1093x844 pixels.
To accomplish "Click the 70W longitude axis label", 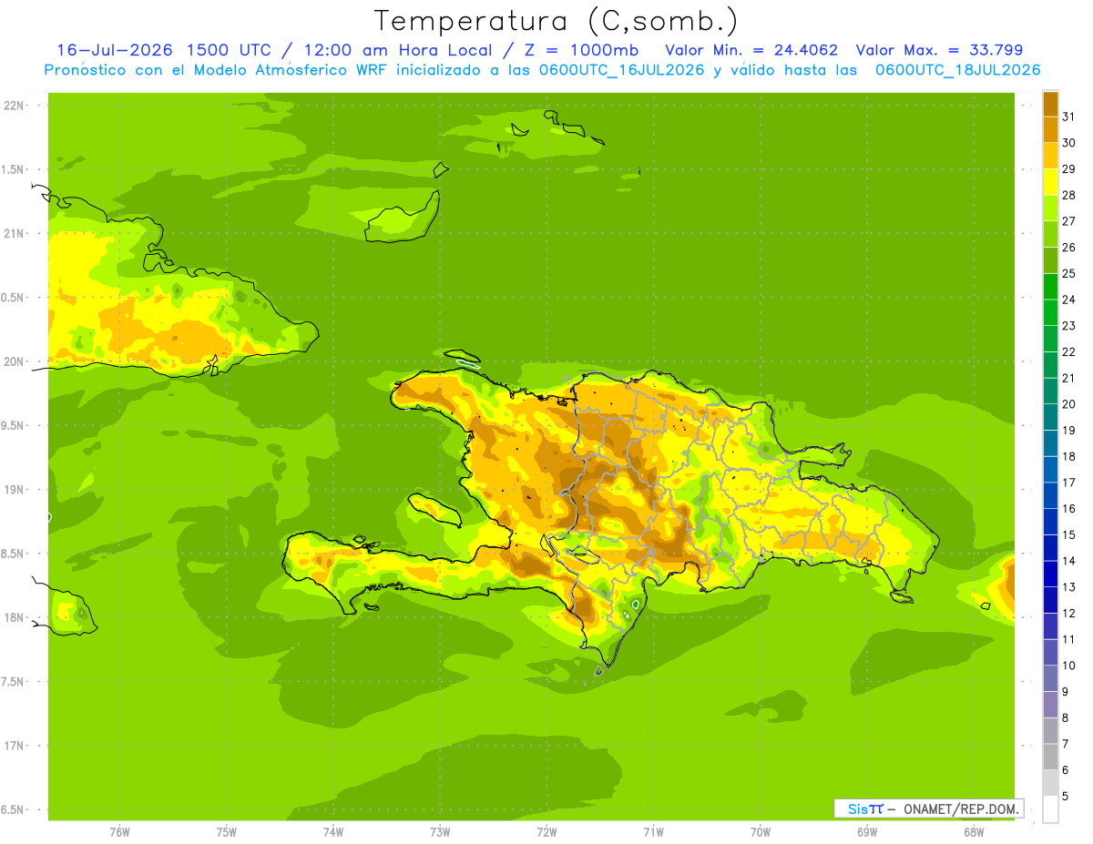I will click(x=761, y=831).
